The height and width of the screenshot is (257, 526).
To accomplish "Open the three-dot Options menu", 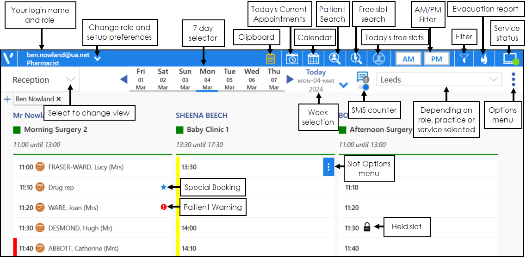I will (514, 80).
